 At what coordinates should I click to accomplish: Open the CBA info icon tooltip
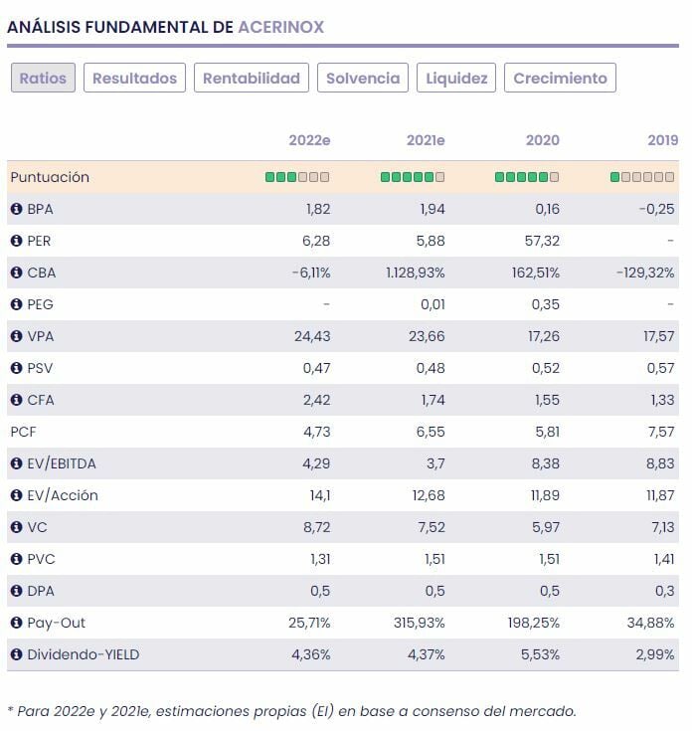click(x=16, y=273)
